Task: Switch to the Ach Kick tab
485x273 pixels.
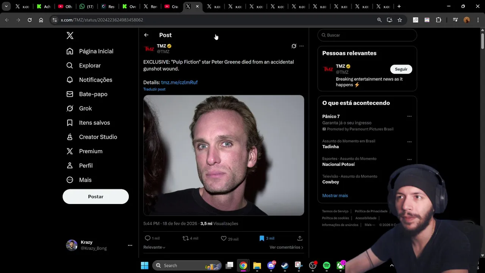Action: (44, 6)
